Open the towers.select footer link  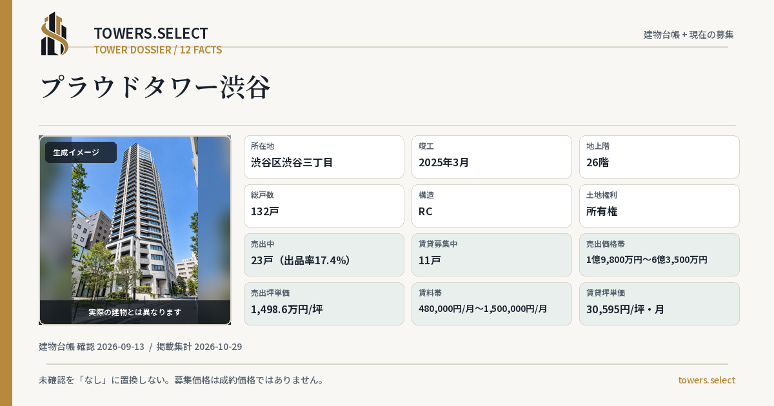coord(706,380)
